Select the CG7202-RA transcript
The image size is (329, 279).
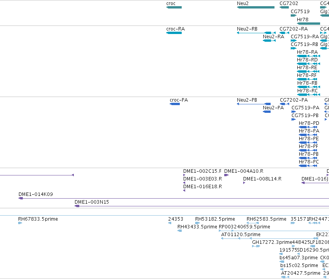point(284,33)
